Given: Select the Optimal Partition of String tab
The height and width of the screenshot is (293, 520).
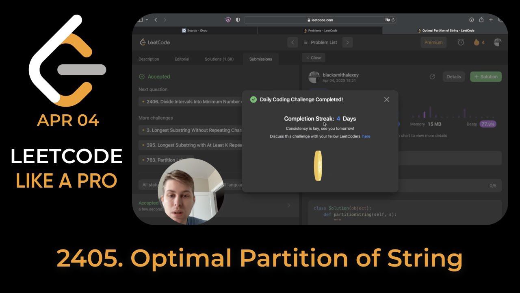Looking at the screenshot, I should coord(445,31).
